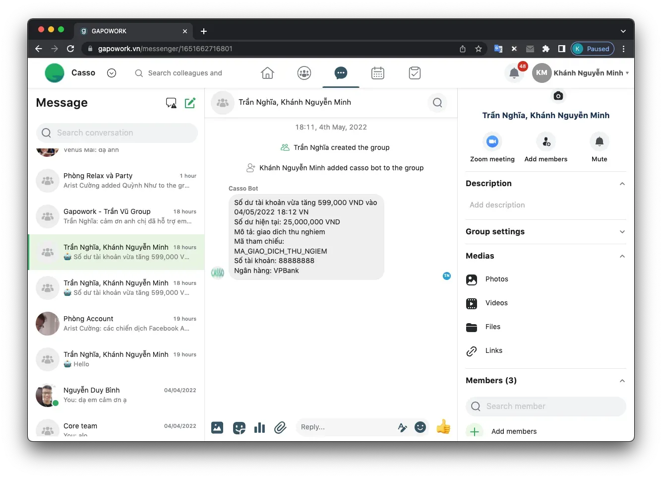
Task: Open the Core team conversation
Action: coord(117,428)
